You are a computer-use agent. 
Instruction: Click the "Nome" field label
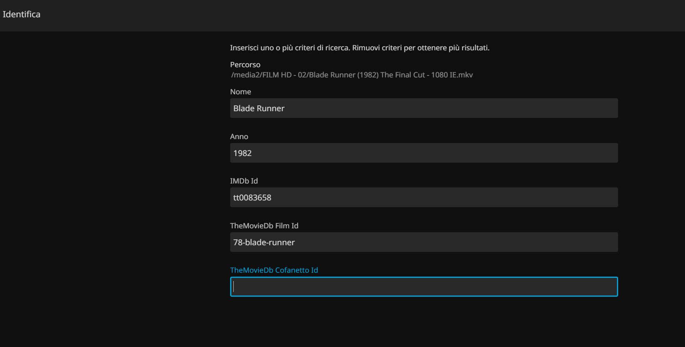tap(240, 92)
